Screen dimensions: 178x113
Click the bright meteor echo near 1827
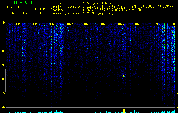pos(124,76)
